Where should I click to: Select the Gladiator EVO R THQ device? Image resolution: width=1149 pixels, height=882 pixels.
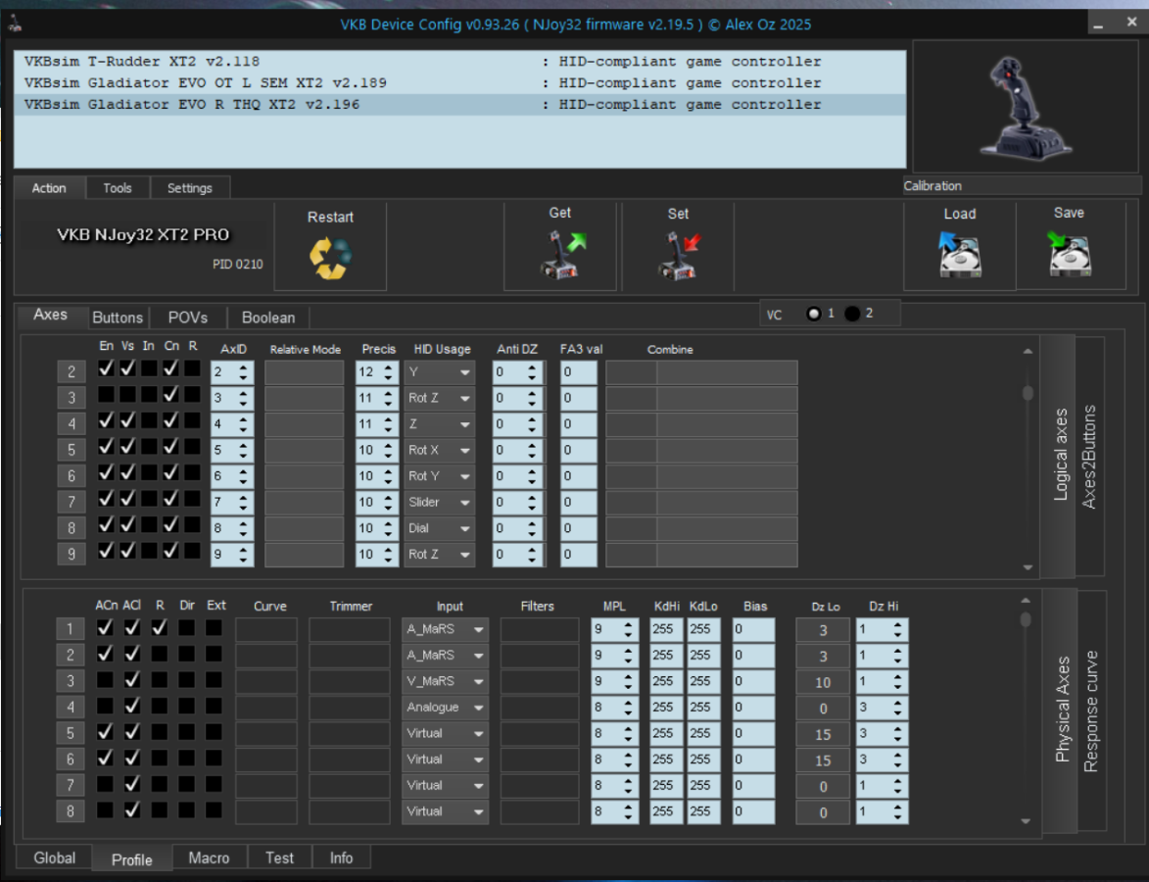459,104
